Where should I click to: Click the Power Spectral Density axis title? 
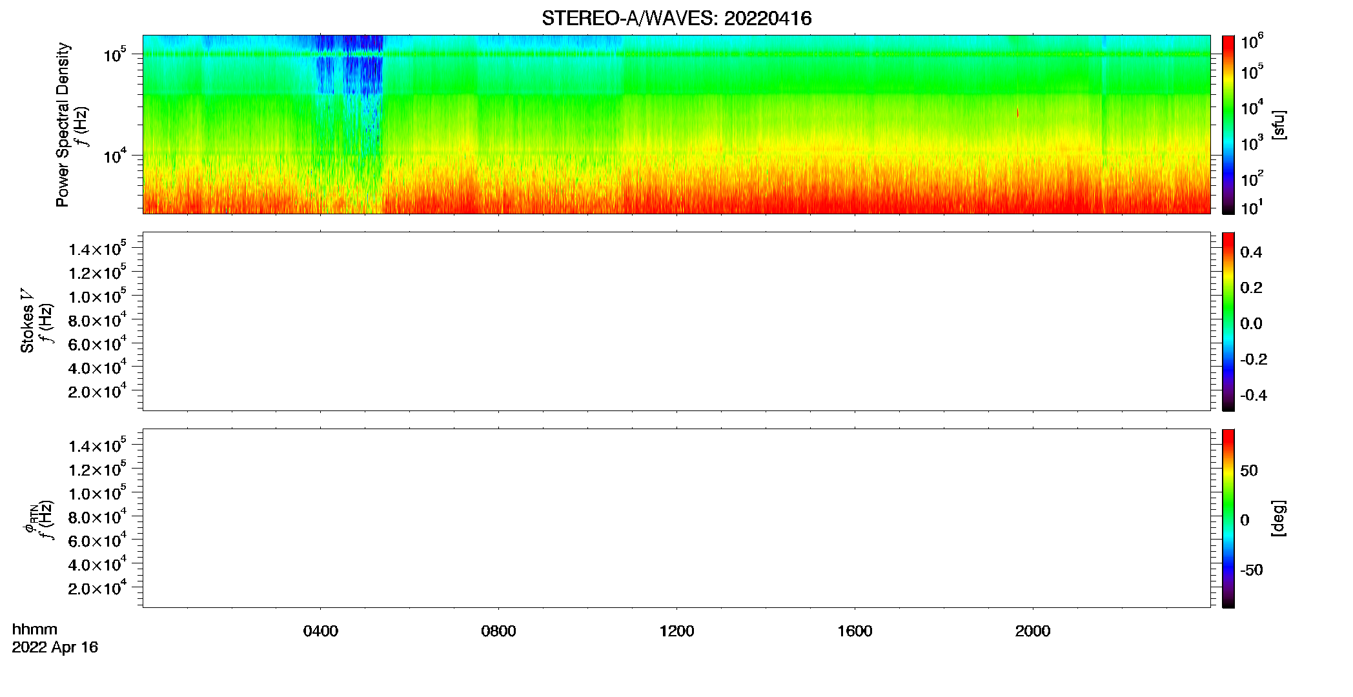point(63,125)
